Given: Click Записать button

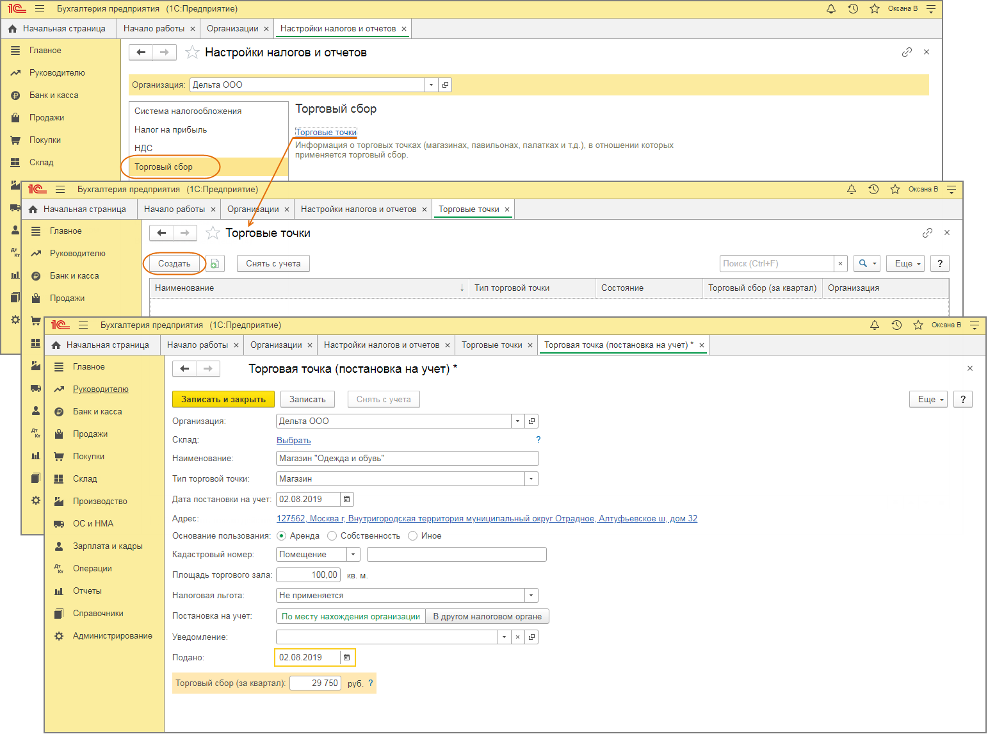Looking at the screenshot, I should pyautogui.click(x=307, y=399).
